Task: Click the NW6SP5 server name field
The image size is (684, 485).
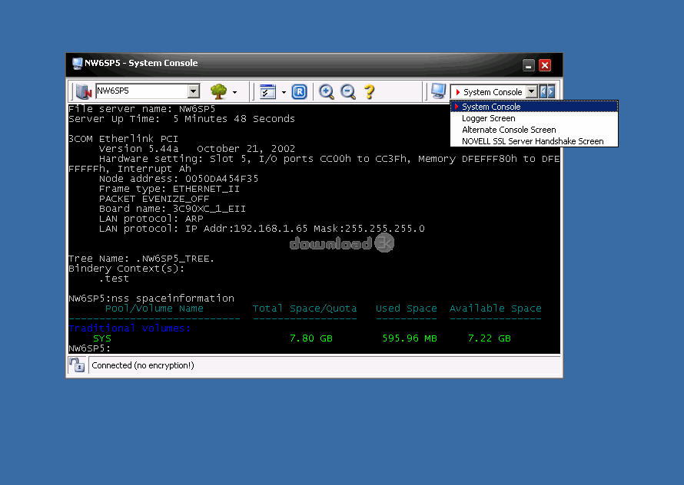Action: 141,91
